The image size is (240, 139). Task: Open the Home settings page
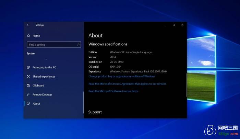point(36,36)
